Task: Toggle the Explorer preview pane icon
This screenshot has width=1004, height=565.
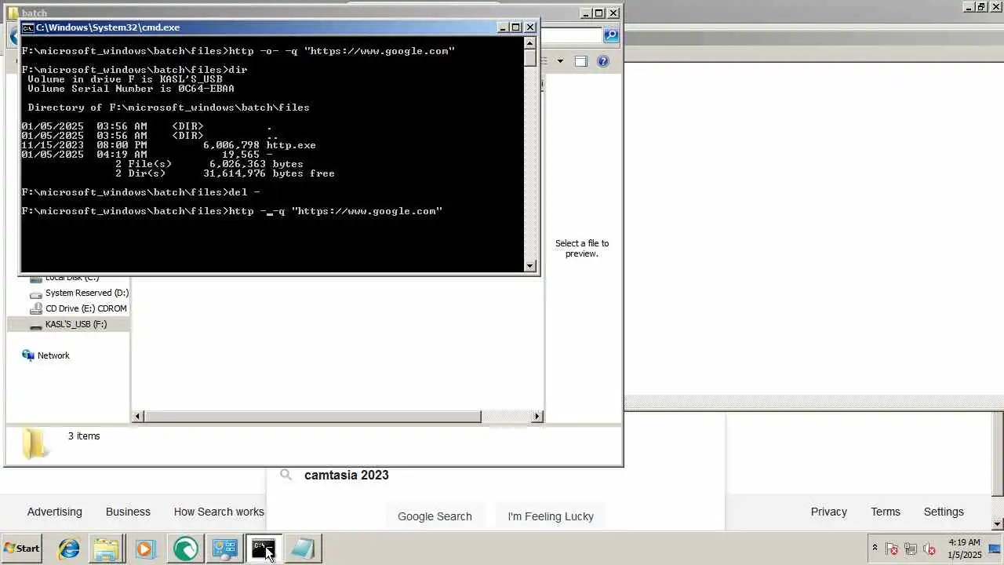Action: [x=580, y=61]
